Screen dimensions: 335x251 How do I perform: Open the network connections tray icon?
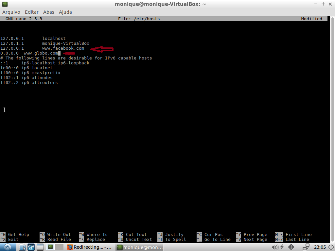click(x=306, y=247)
